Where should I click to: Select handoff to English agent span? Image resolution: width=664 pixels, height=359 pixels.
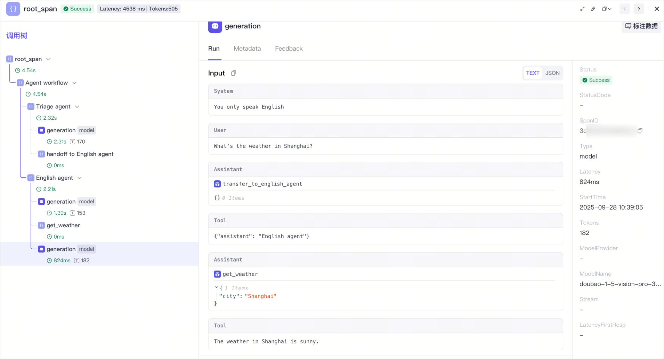80,154
